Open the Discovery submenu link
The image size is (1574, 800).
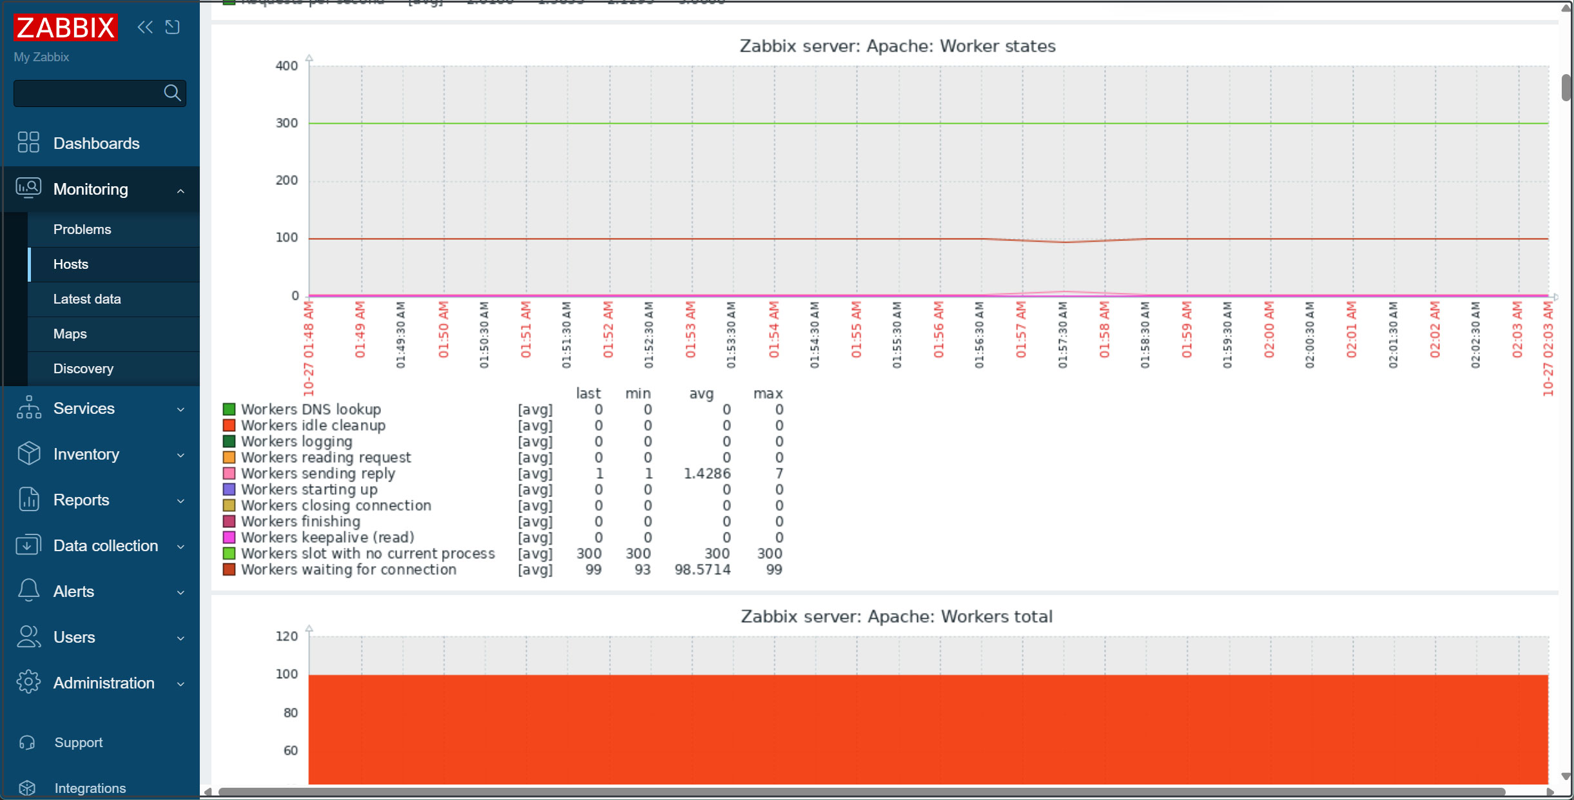pyautogui.click(x=83, y=369)
